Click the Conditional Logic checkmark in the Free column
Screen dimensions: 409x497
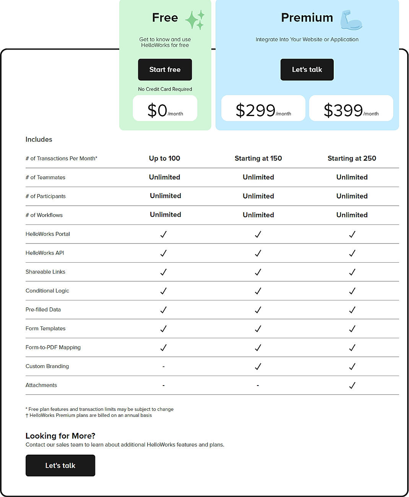click(x=163, y=291)
